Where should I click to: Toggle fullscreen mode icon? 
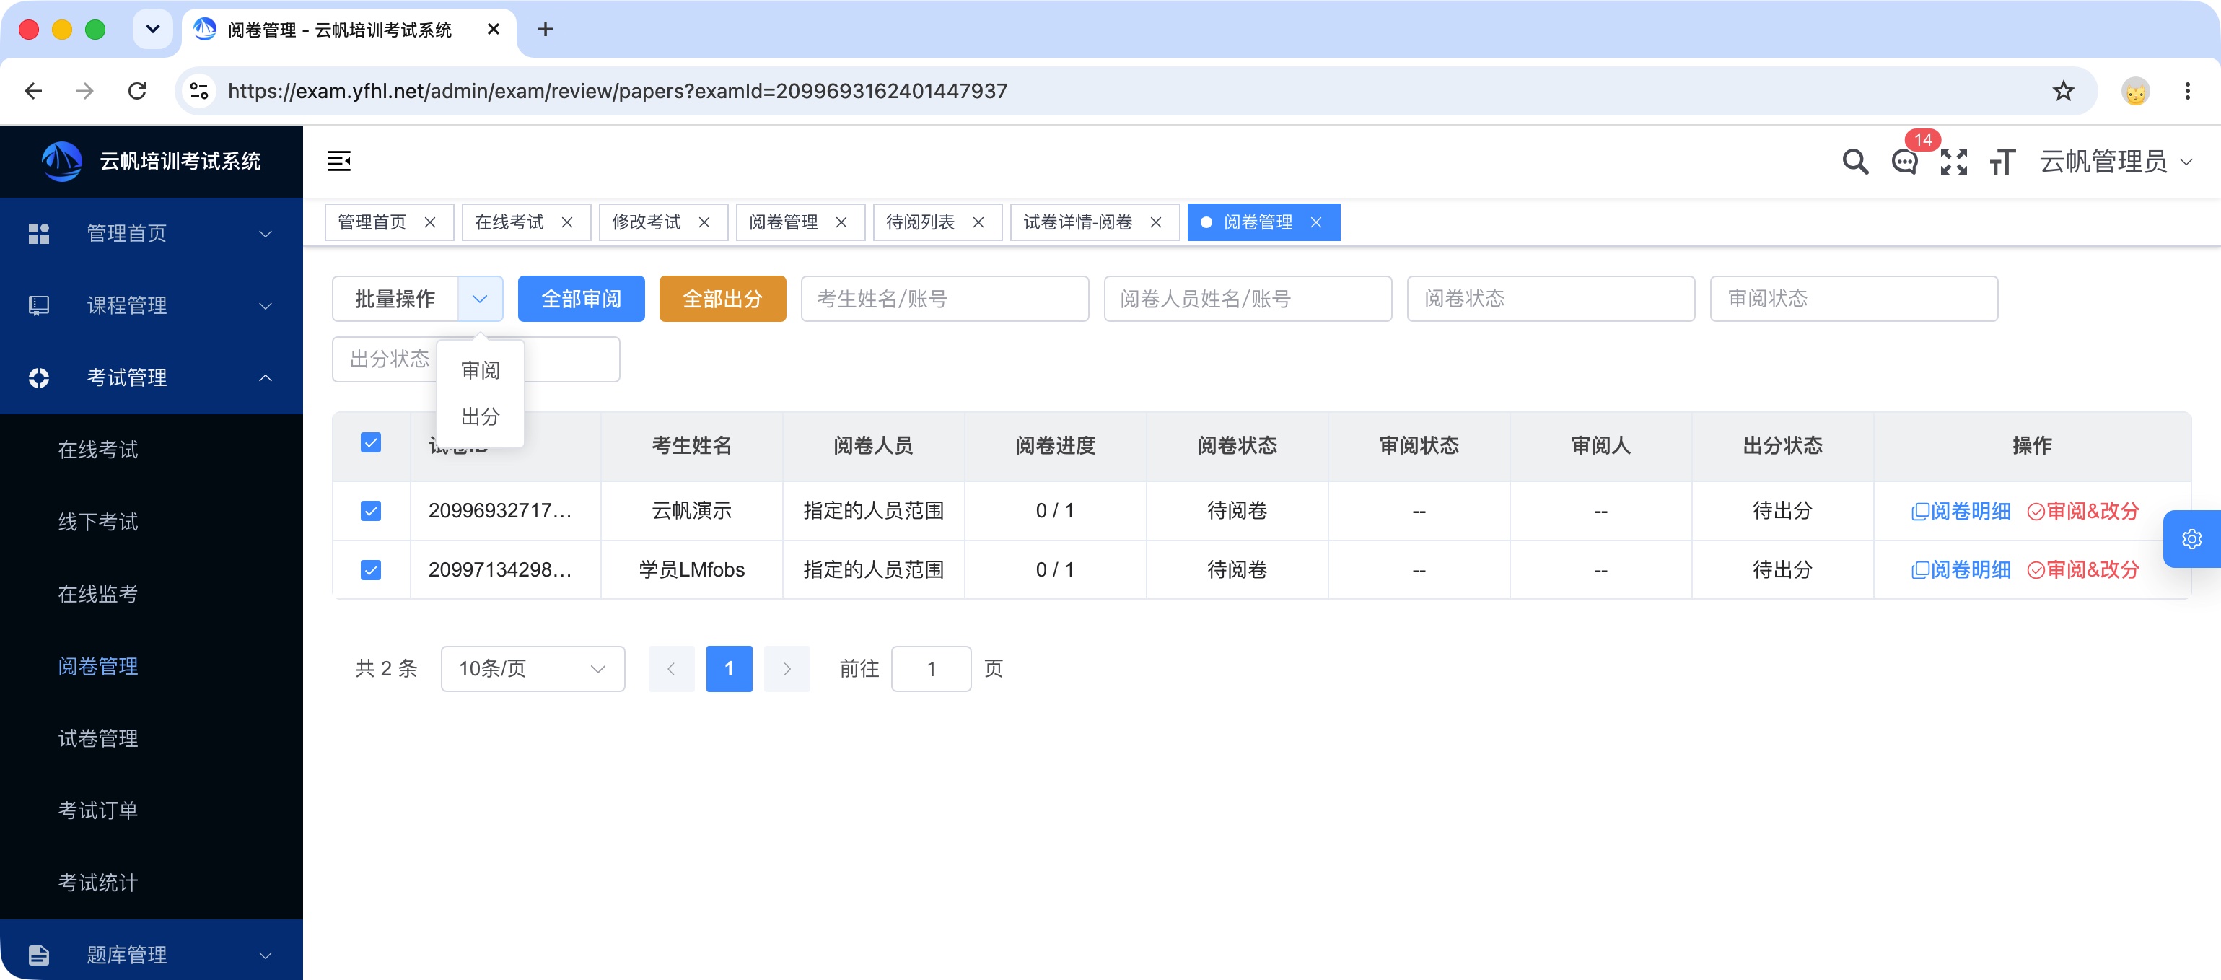point(1953,161)
